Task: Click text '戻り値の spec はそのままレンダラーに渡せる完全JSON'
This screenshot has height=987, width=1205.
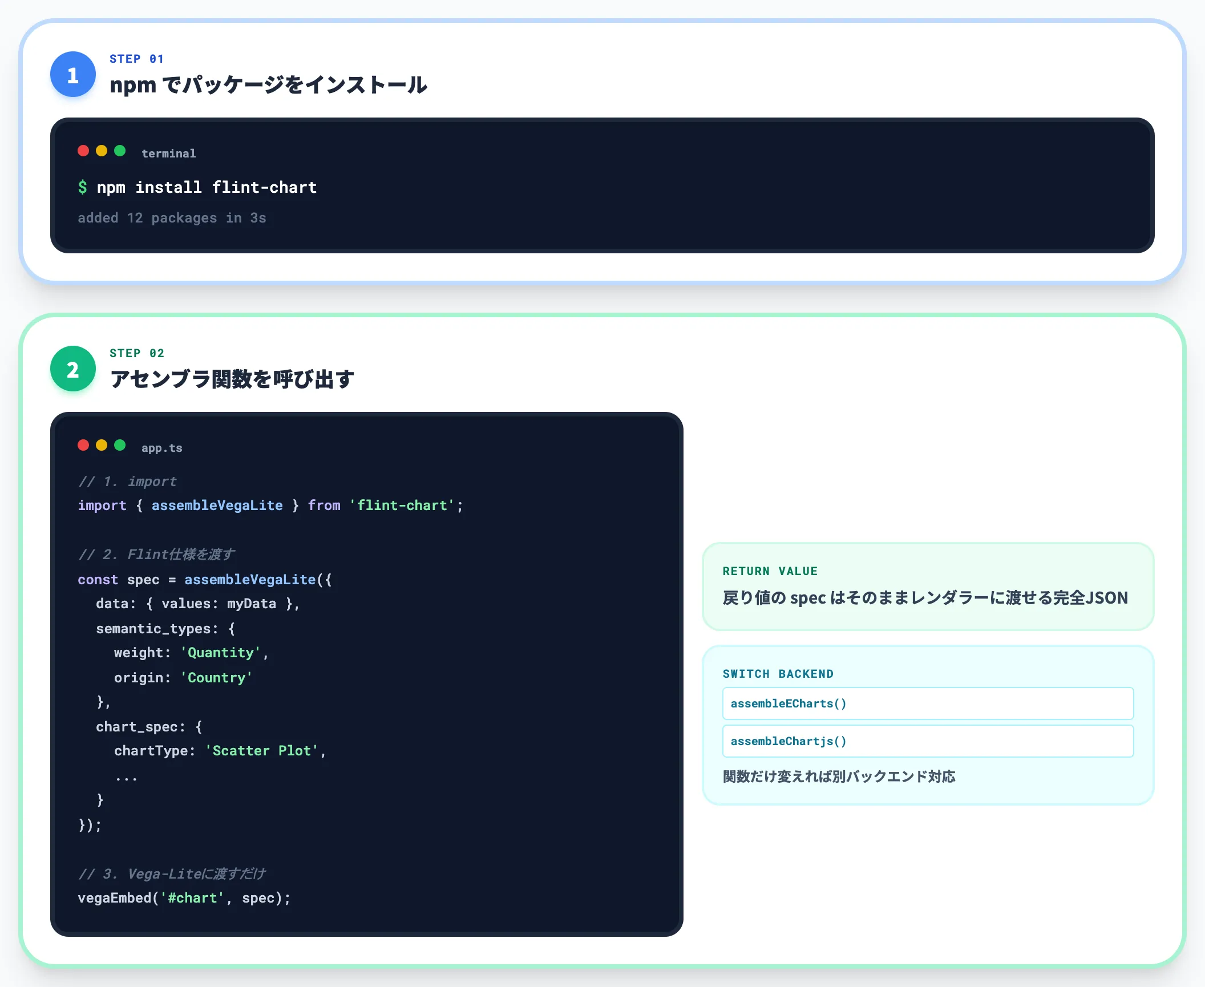Action: [925, 598]
